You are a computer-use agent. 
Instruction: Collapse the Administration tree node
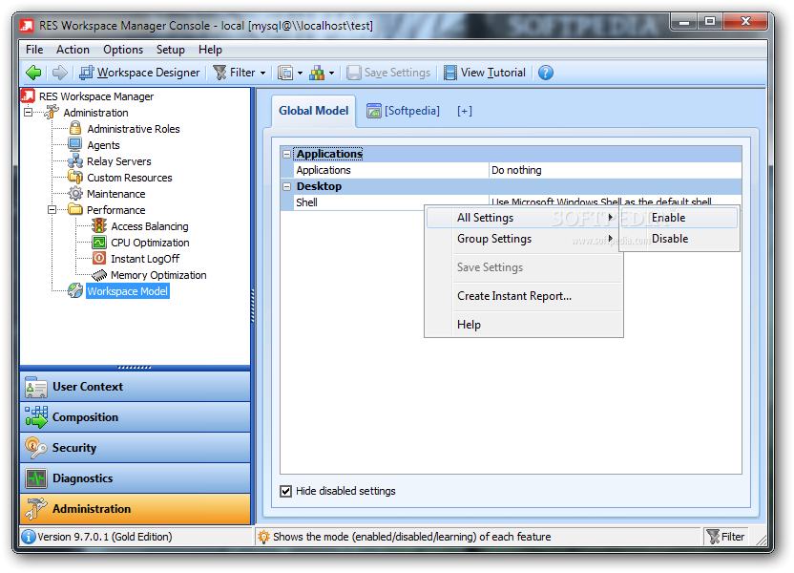[29, 112]
